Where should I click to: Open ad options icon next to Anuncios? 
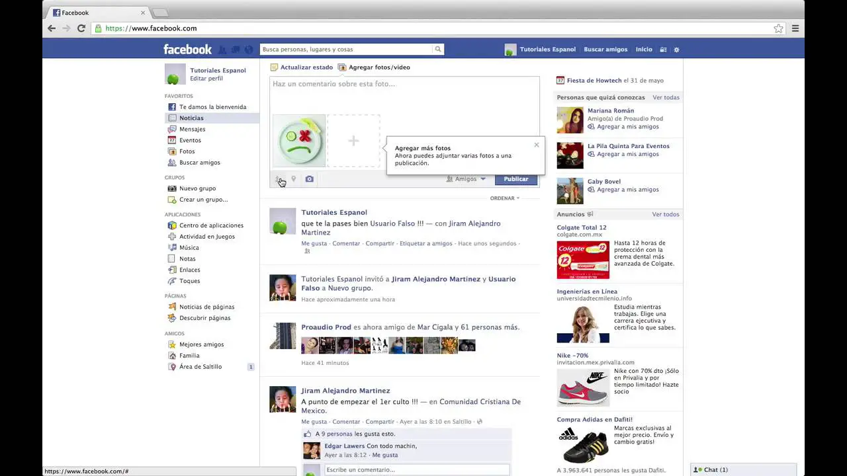pos(590,214)
